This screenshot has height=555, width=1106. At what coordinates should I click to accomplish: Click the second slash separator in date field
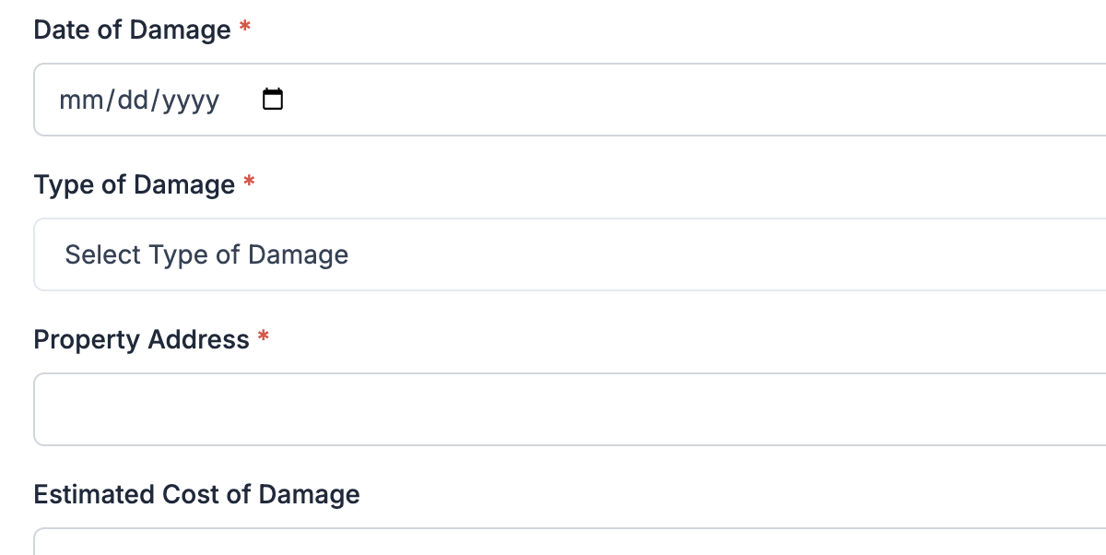pos(157,100)
